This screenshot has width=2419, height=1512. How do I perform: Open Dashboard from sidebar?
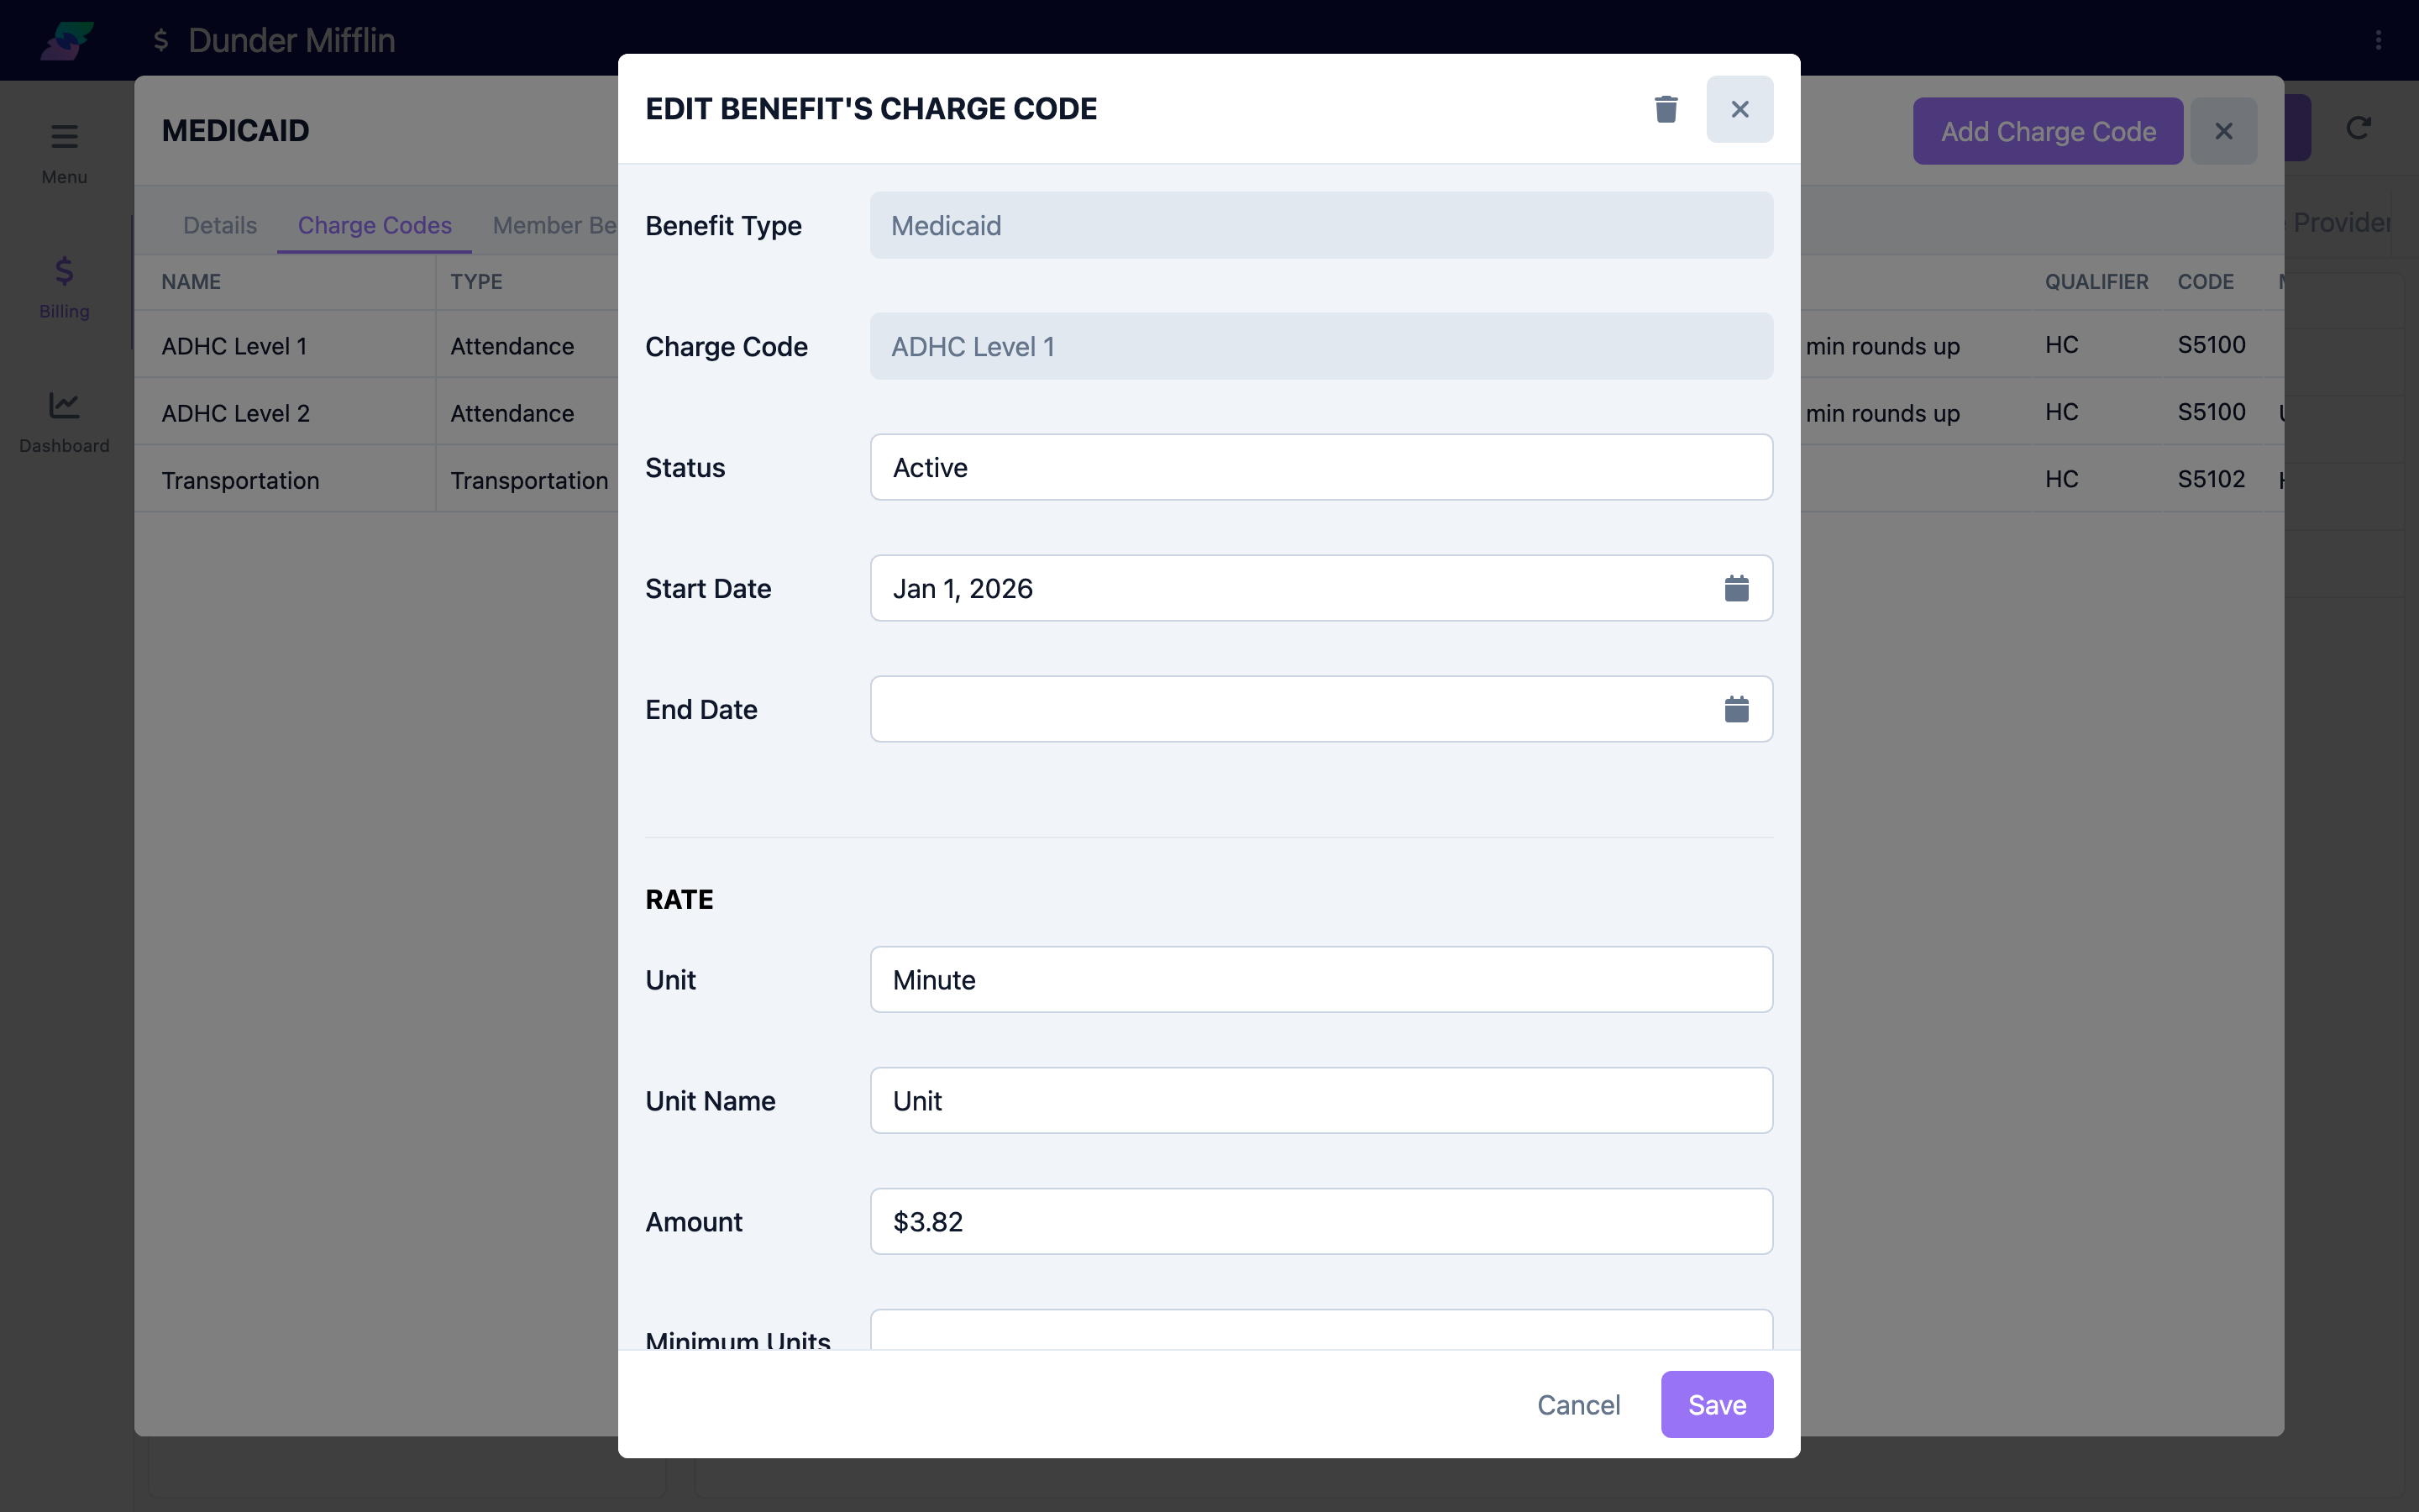tap(64, 421)
